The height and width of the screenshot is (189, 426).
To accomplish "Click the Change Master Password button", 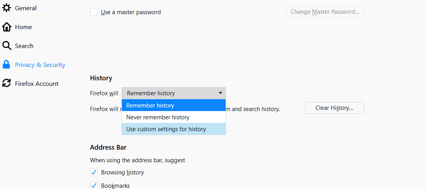I will (x=325, y=12).
